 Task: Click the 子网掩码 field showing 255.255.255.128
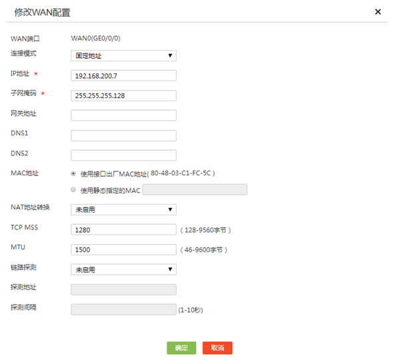(123, 96)
